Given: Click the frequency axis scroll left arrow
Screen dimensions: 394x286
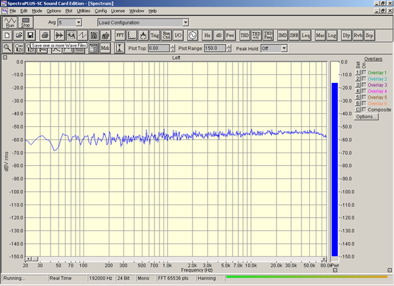Looking at the screenshot, I should click(x=28, y=259).
